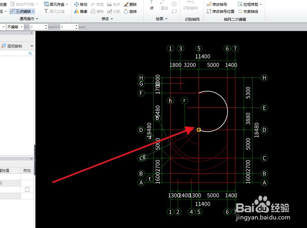Viewport: 307px width, 228px height.
Task: Close the upper left side panel
Action: [x=31, y=33]
